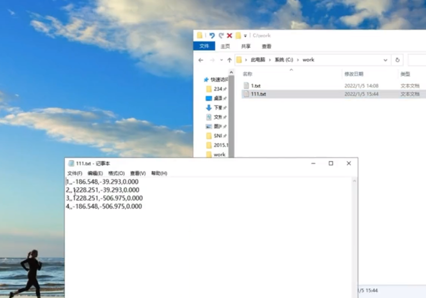
Task: Navigate to work in the breadcrumb path
Action: 309,60
